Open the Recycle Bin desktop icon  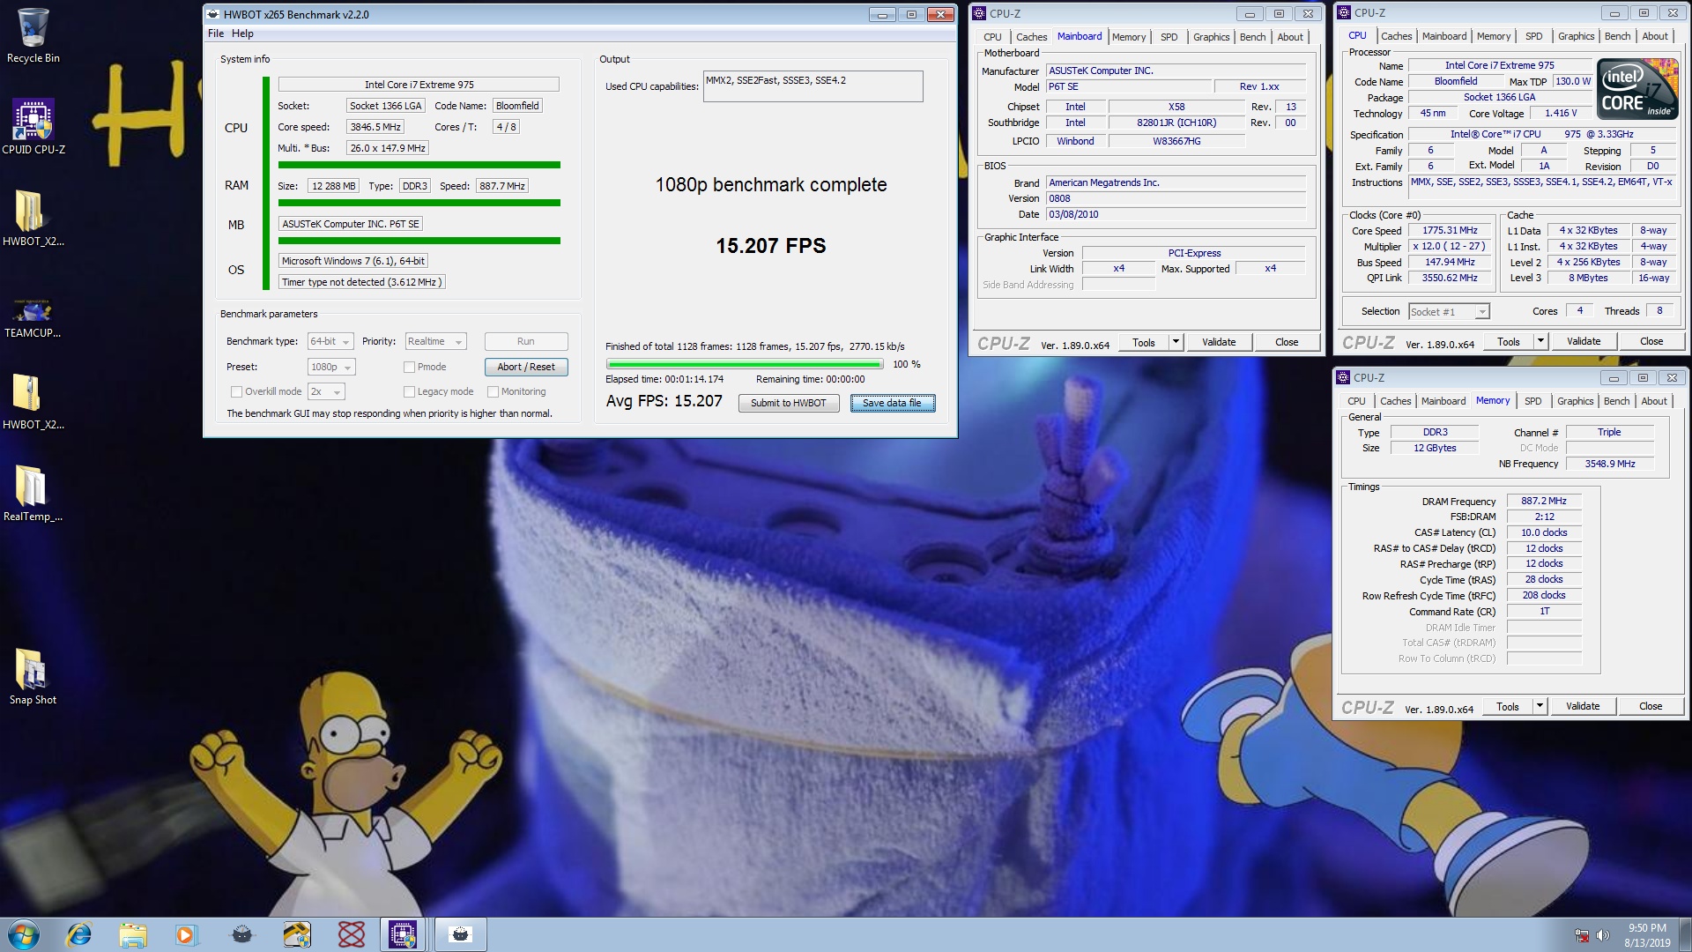point(33,35)
